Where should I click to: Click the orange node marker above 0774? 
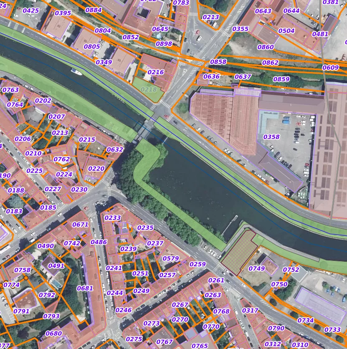coord(26,278)
